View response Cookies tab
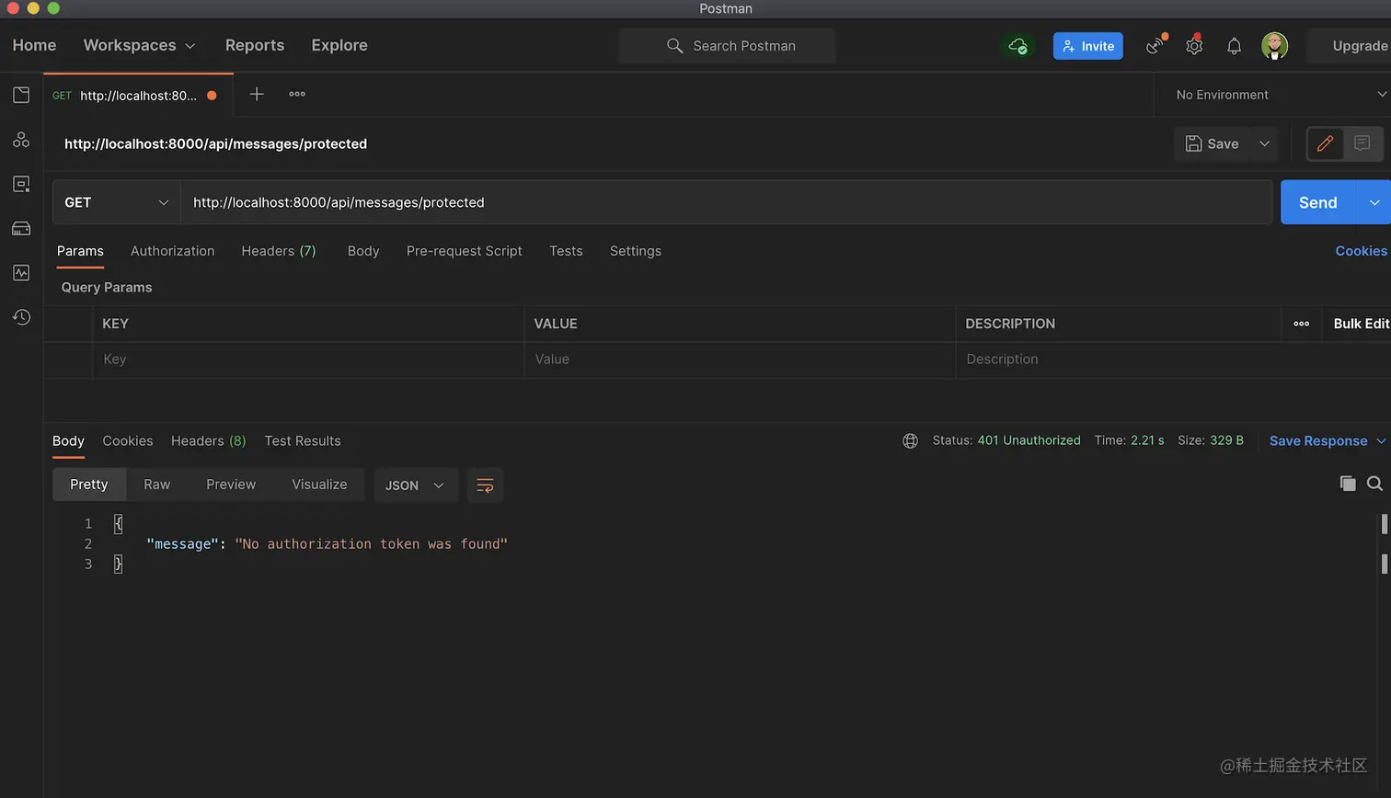 click(128, 441)
